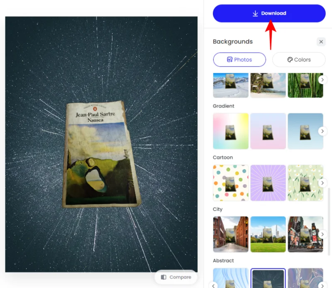Click the Compare button
The width and height of the screenshot is (332, 288).
[176, 277]
